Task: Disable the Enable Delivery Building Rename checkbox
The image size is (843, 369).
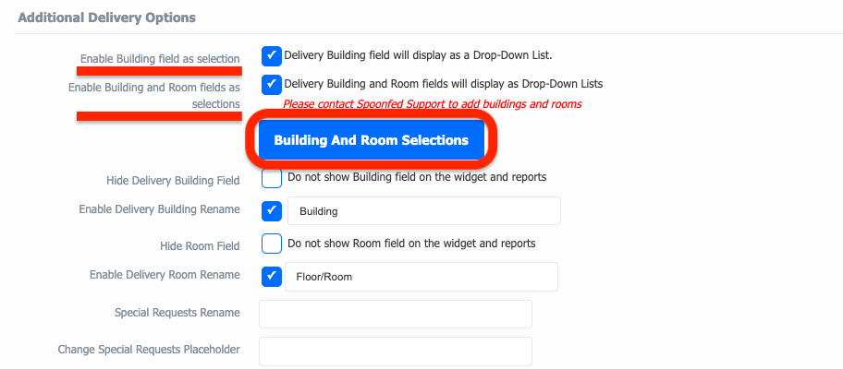Action: pyautogui.click(x=272, y=210)
